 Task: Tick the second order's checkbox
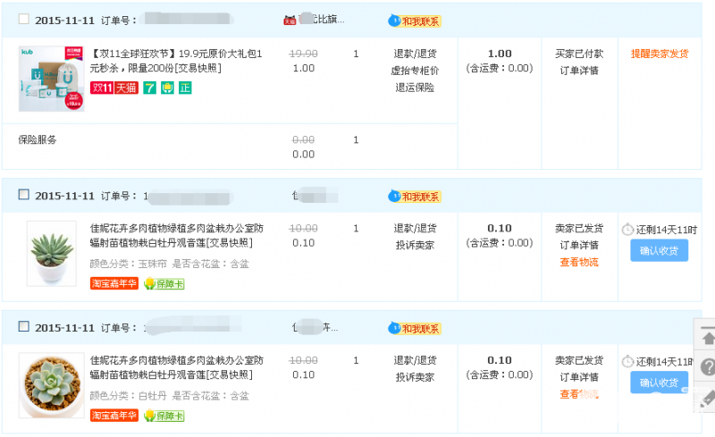pos(24,195)
